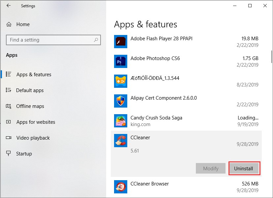Click the search magnifier icon
Screen dimensions: 273x198
tap(96, 40)
